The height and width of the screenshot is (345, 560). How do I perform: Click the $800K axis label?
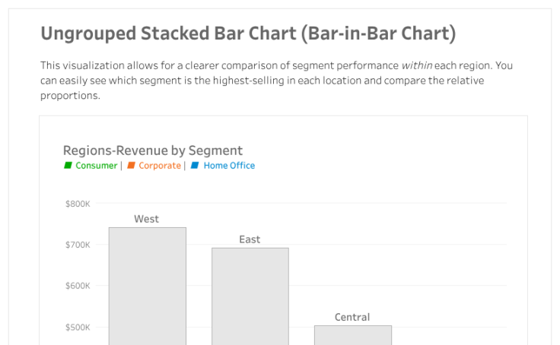coord(78,204)
